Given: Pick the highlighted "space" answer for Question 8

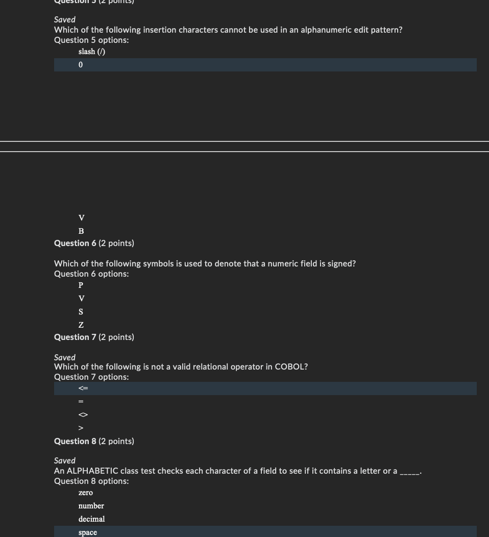Looking at the screenshot, I should point(87,532).
